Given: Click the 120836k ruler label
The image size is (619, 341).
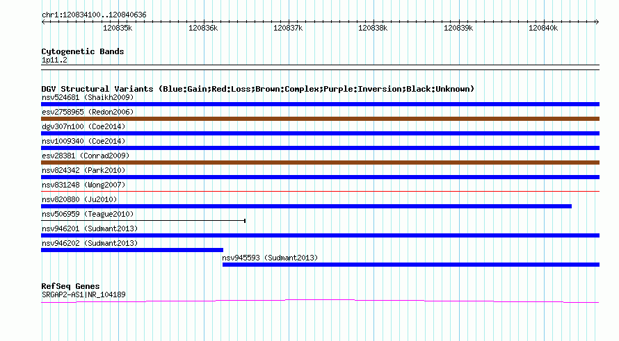Looking at the screenshot, I should click(x=203, y=28).
